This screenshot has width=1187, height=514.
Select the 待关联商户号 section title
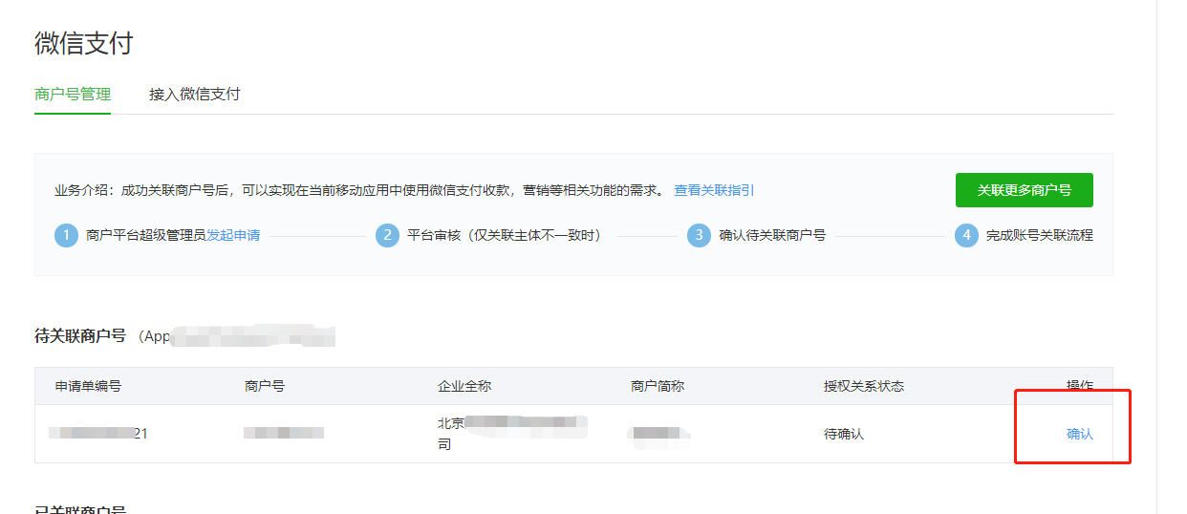[79, 336]
